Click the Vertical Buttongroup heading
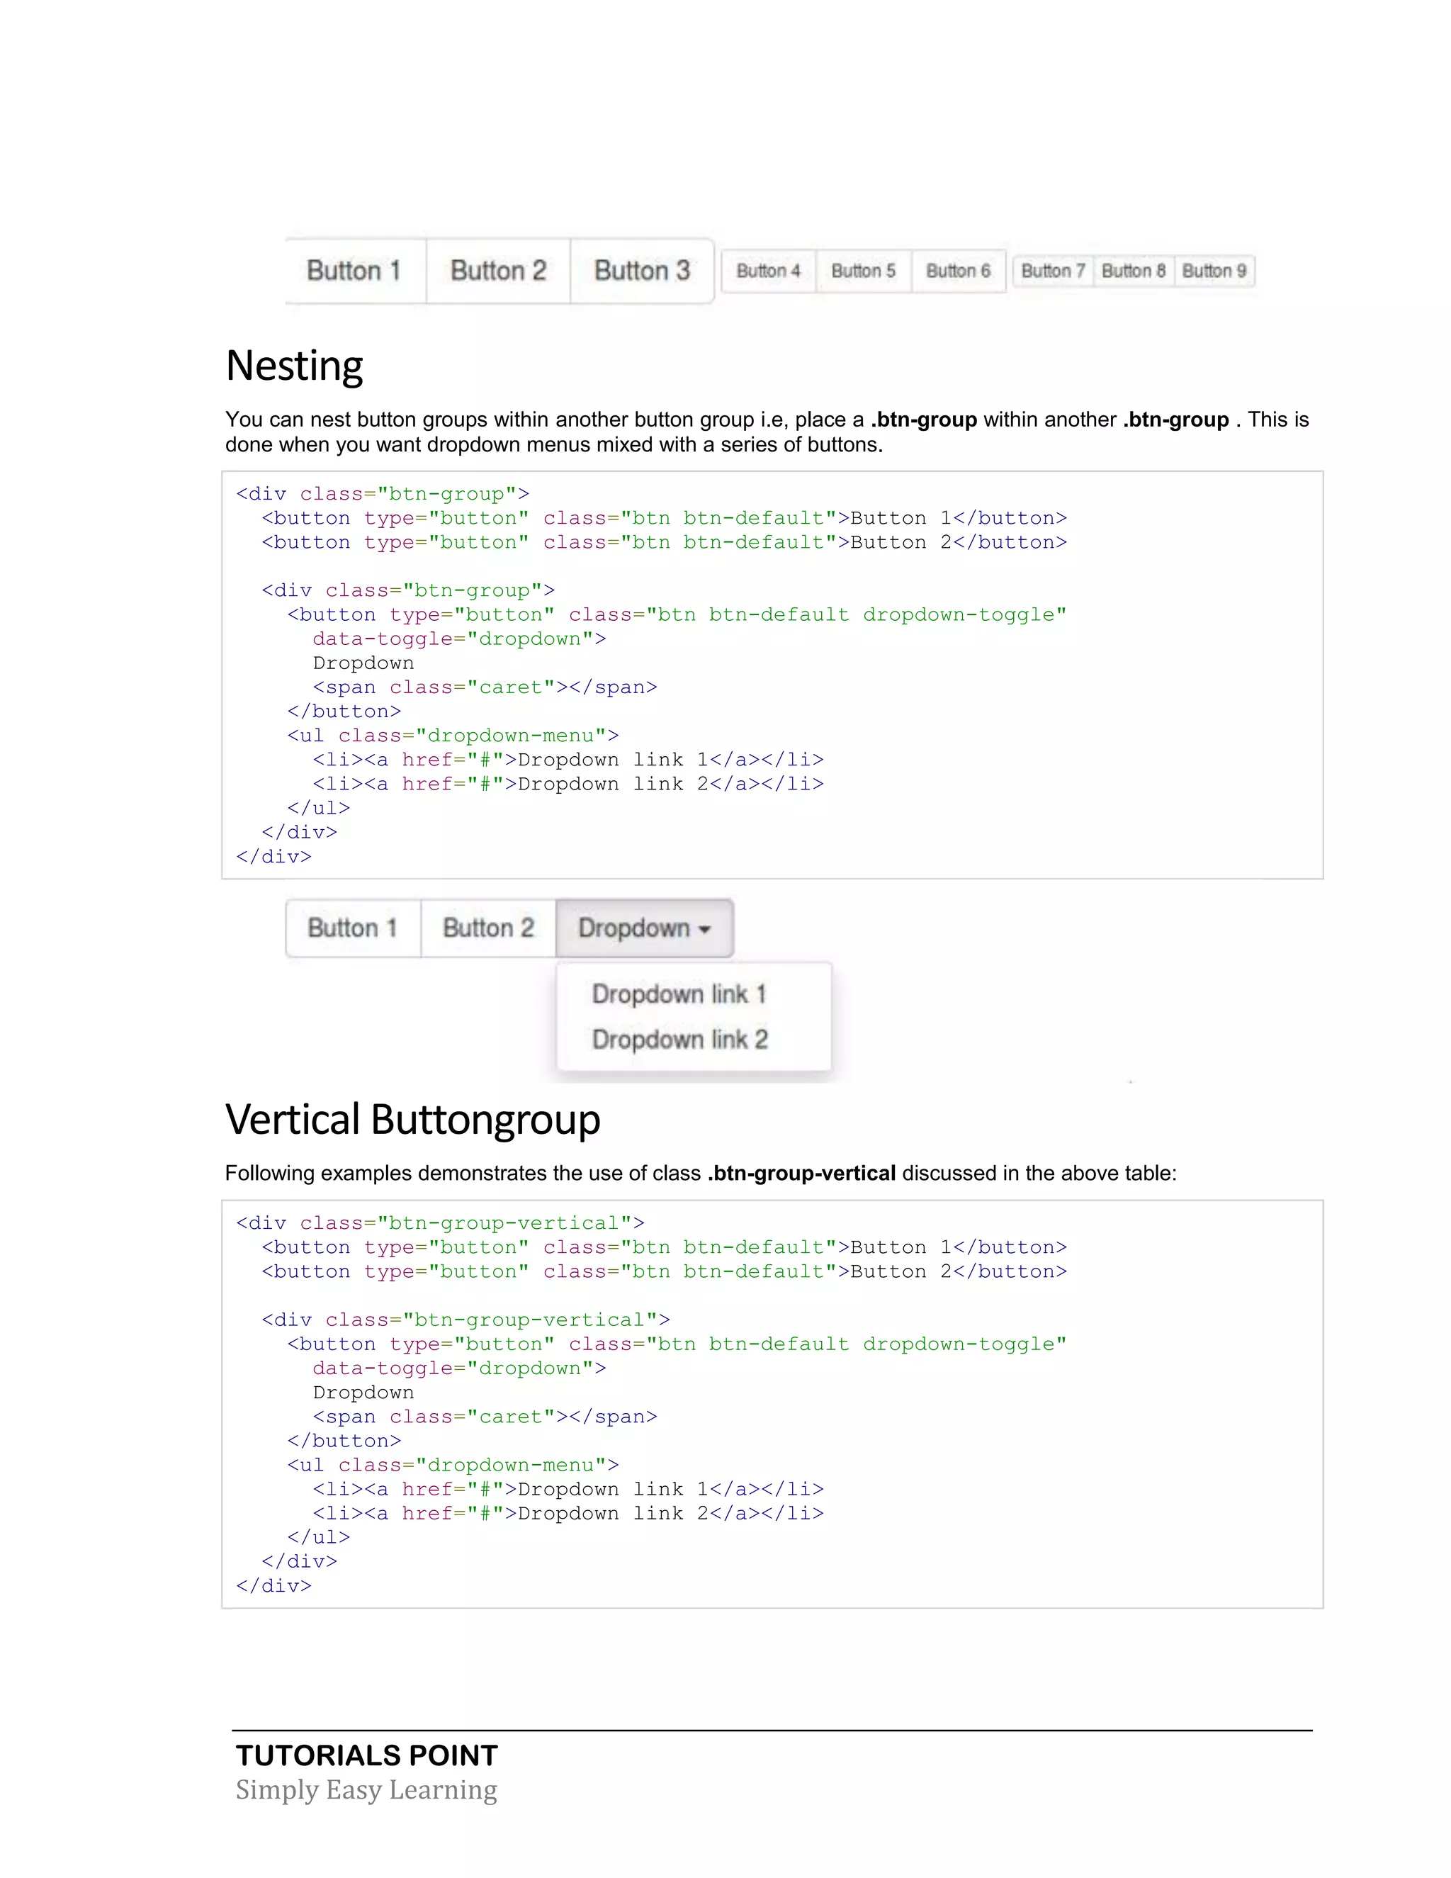Image resolution: width=1451 pixels, height=1878 pixels. pos(412,1120)
